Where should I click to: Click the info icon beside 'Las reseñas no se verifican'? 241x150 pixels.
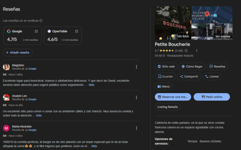click(x=41, y=21)
